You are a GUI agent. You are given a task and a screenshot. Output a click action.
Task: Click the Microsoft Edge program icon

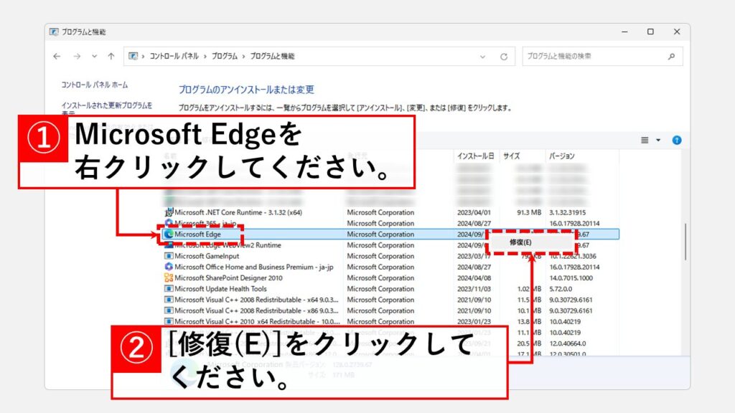pyautogui.click(x=169, y=234)
